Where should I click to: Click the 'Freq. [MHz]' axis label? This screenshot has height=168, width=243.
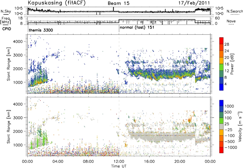(5, 21)
